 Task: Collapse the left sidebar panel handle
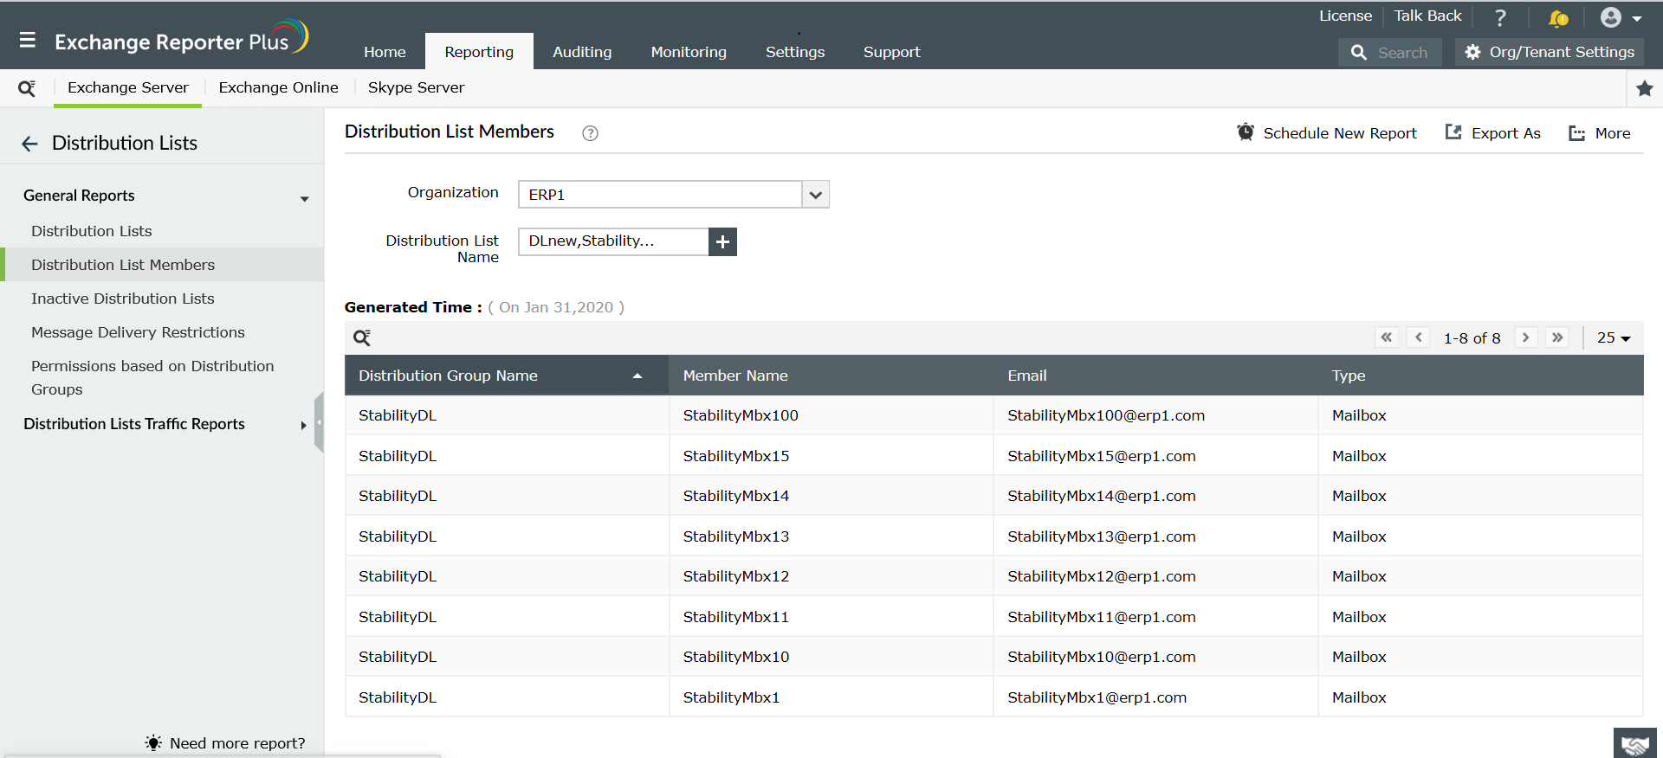point(319,422)
